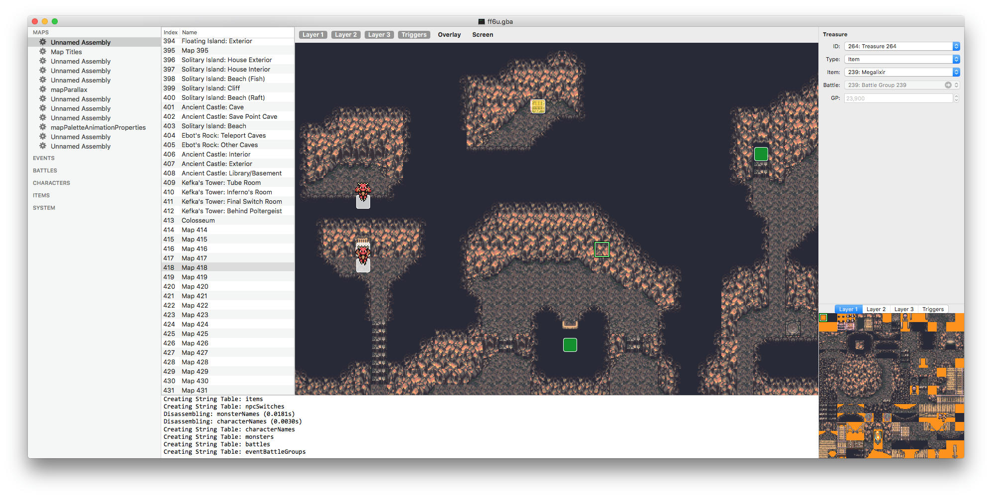This screenshot has width=992, height=498.
Task: Toggle Triggers visibility button
Action: [414, 35]
